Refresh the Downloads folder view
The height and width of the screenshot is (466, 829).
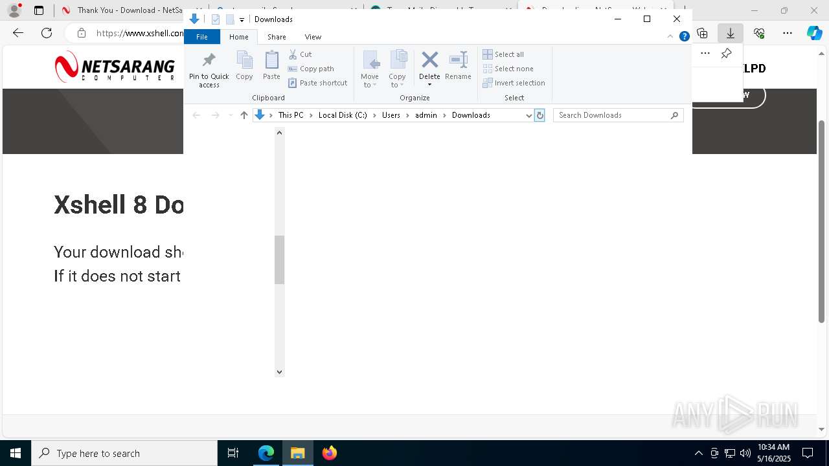(x=539, y=115)
